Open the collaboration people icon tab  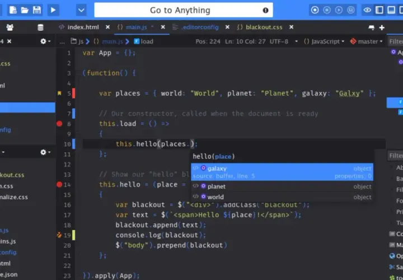[x=10, y=27]
